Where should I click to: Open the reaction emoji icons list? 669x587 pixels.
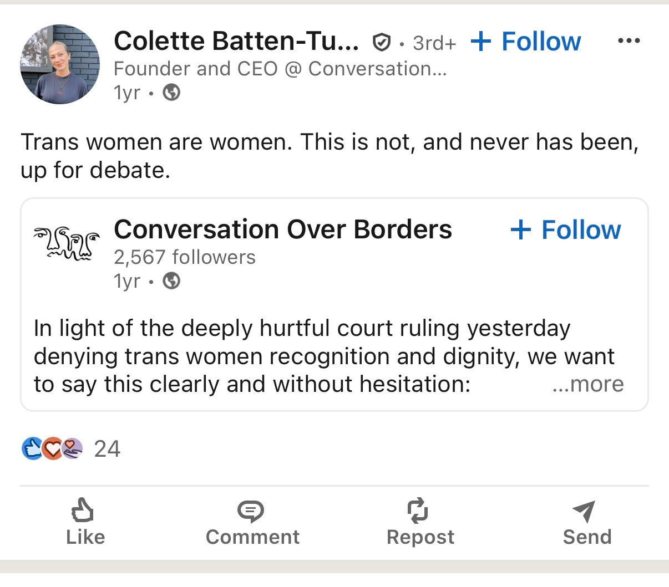(x=52, y=448)
